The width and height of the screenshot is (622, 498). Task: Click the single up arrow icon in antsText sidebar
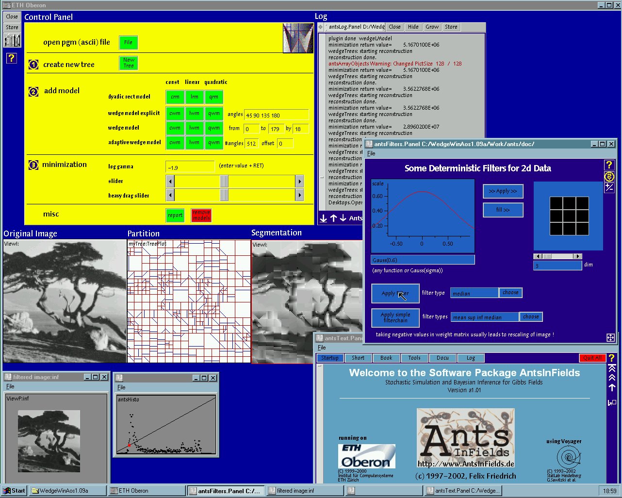612,388
